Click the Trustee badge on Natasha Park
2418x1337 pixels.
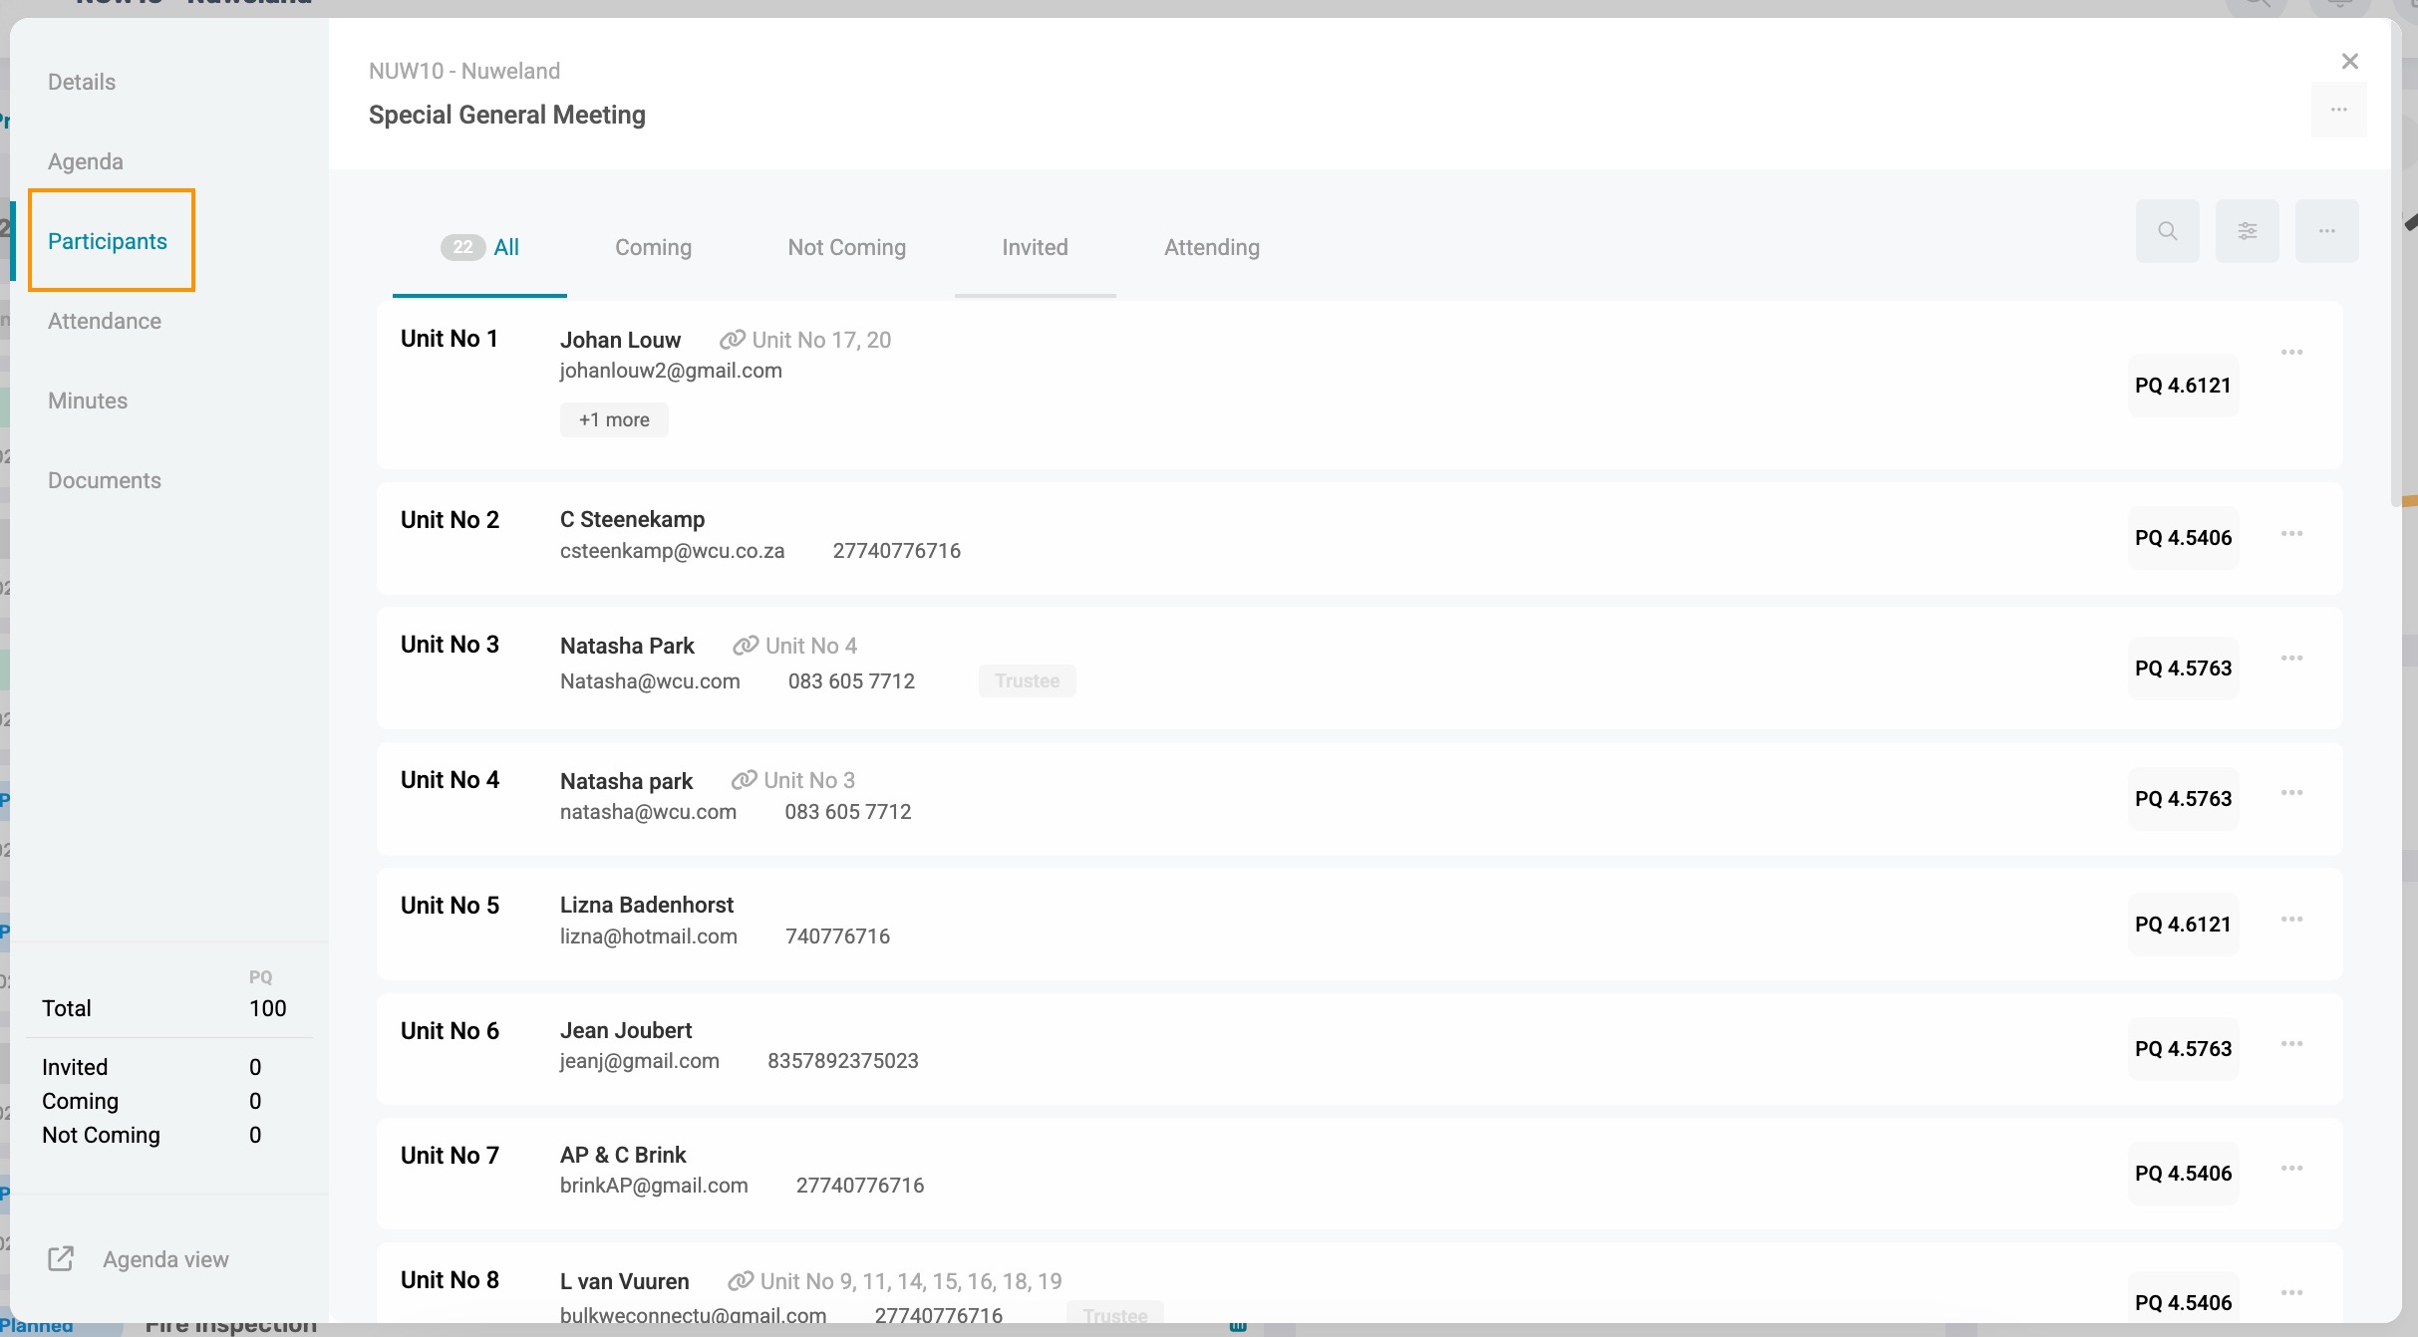coord(1027,680)
